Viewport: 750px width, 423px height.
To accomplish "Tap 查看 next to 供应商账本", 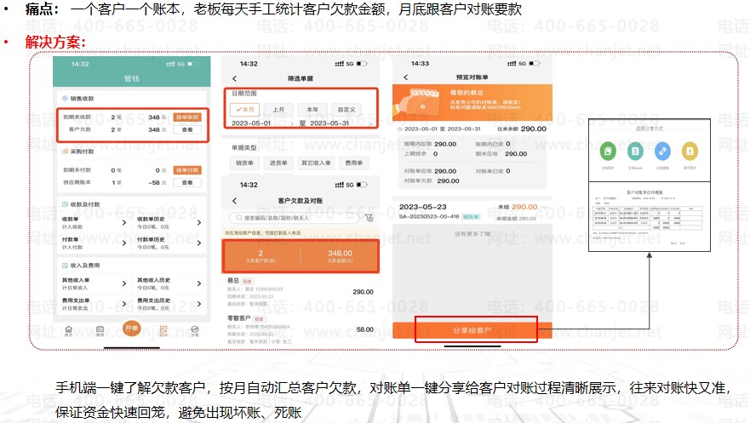I will [x=187, y=183].
